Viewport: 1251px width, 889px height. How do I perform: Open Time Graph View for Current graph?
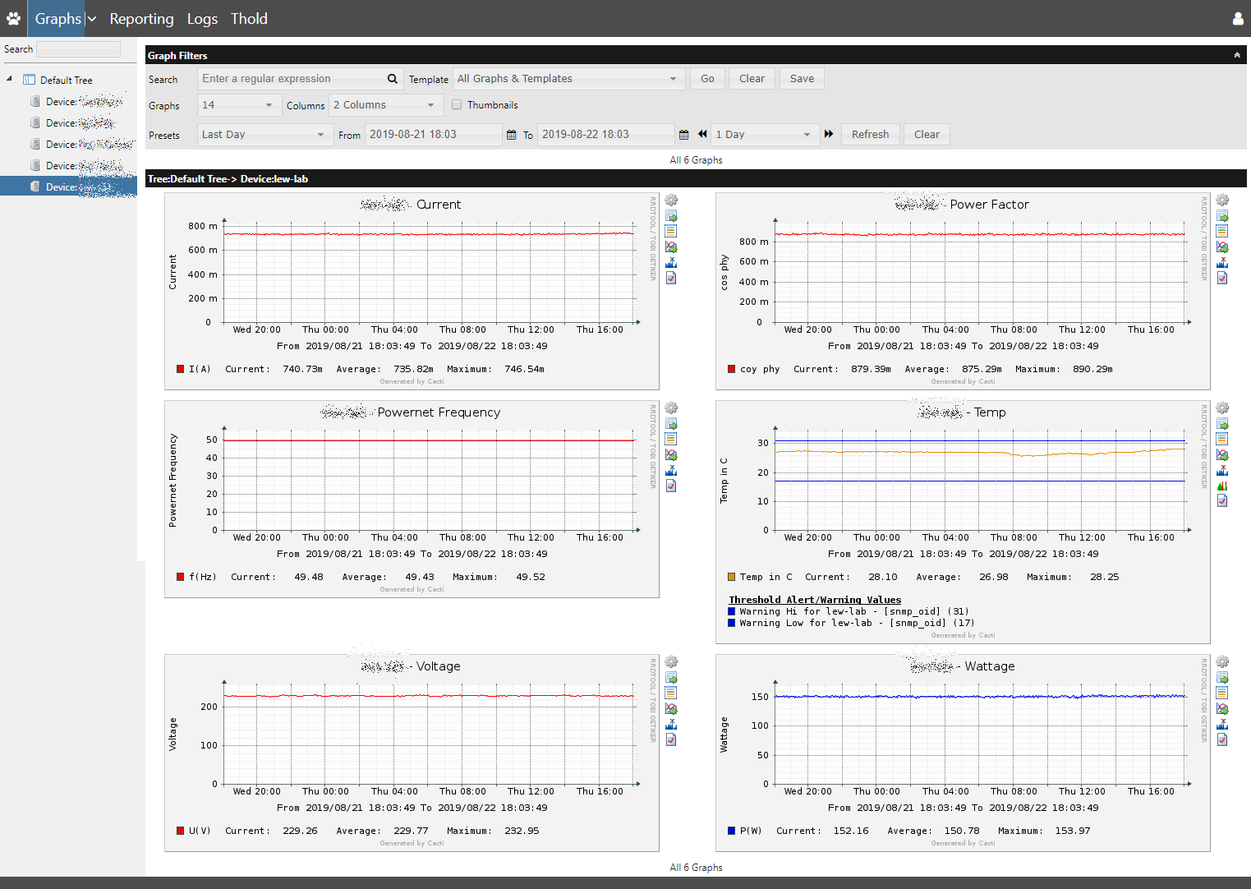click(671, 232)
